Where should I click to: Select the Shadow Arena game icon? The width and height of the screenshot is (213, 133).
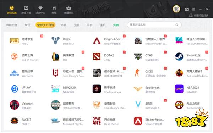click(97, 89)
